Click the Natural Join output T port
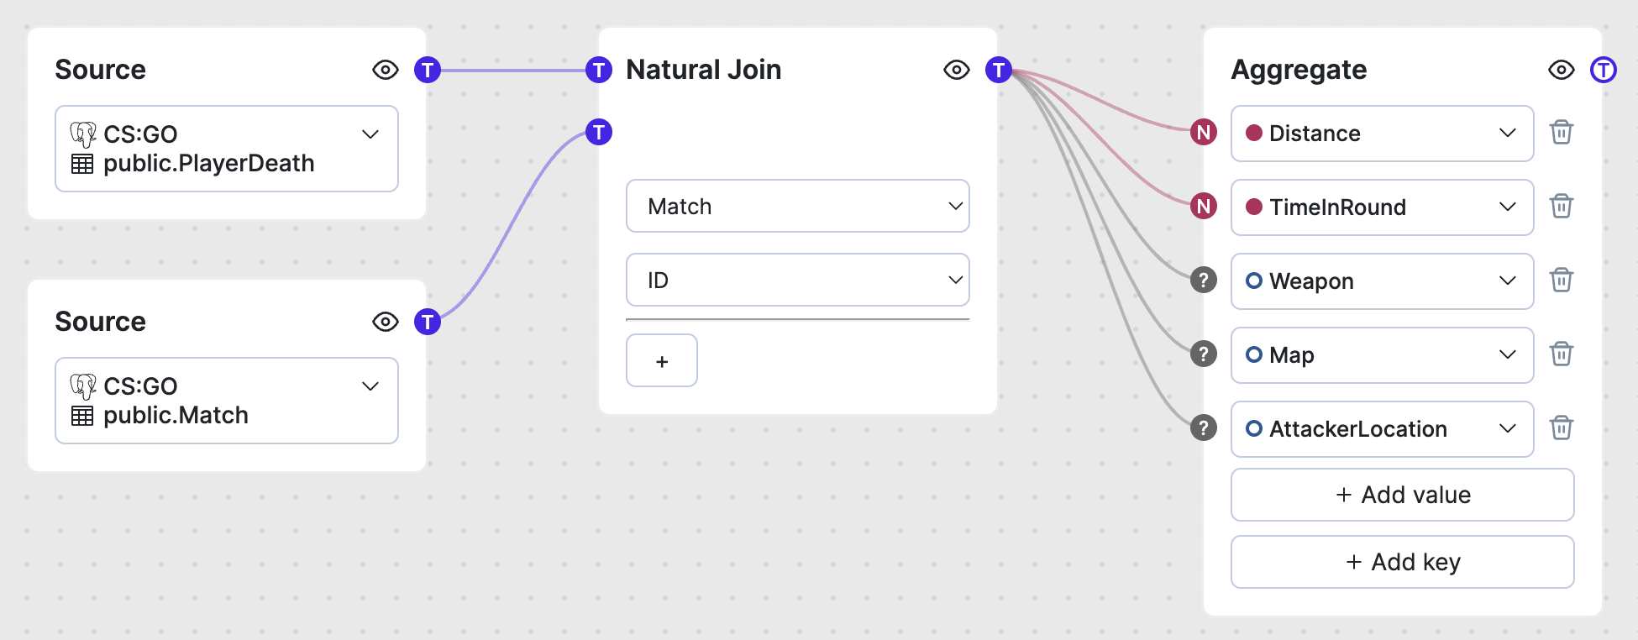This screenshot has height=640, width=1638. point(999,70)
